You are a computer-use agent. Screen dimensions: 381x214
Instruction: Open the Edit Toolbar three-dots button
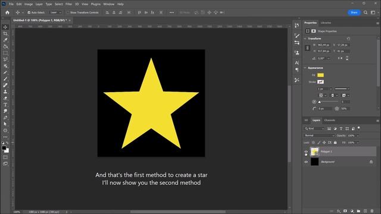coord(5,137)
